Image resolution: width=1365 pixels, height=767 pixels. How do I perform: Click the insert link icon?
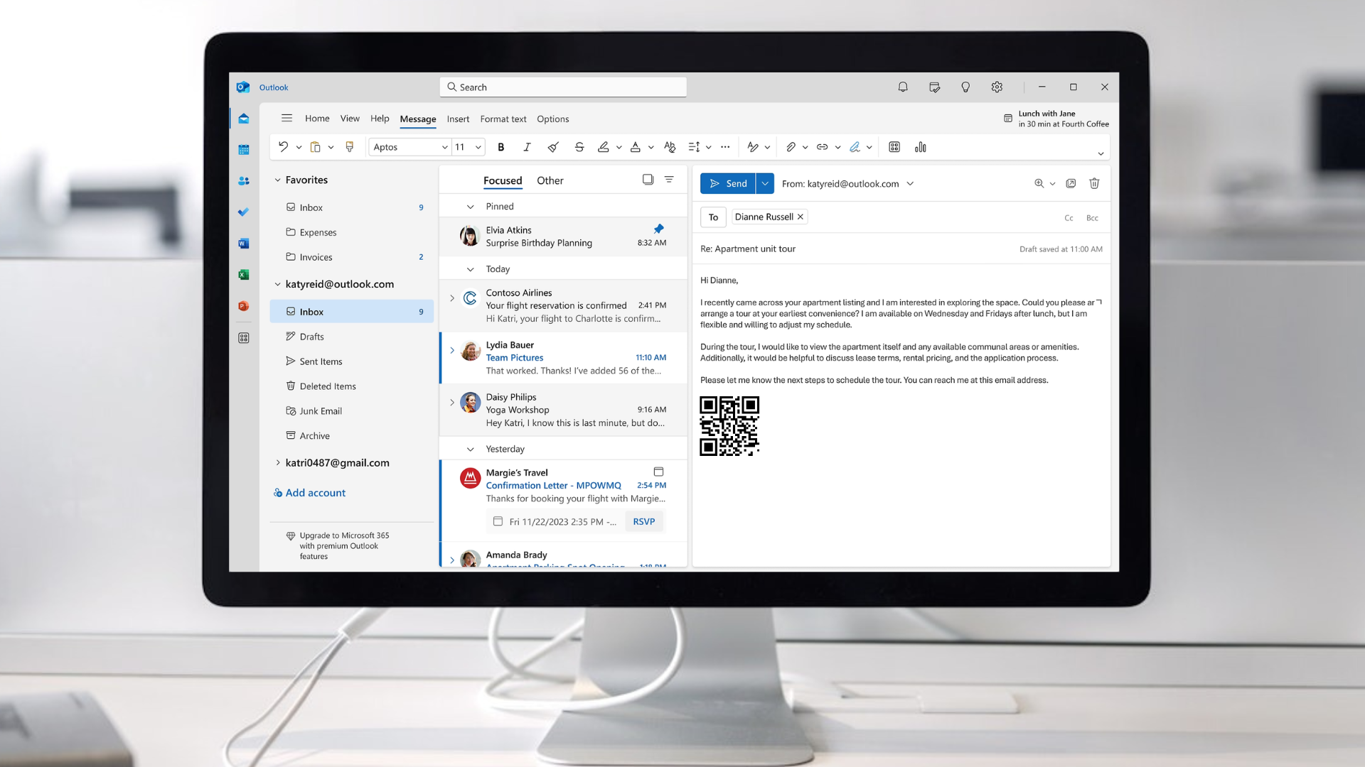coord(823,147)
